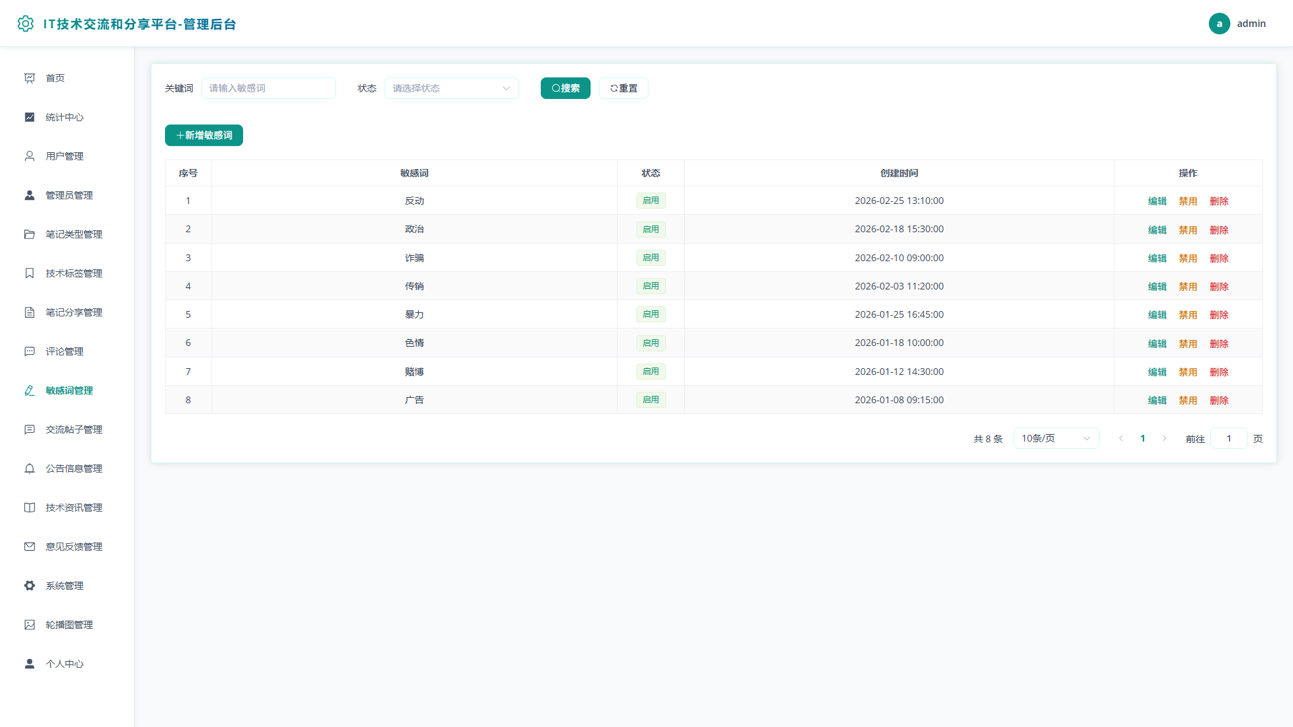
Task: Go to previous page arrow
Action: pos(1121,438)
